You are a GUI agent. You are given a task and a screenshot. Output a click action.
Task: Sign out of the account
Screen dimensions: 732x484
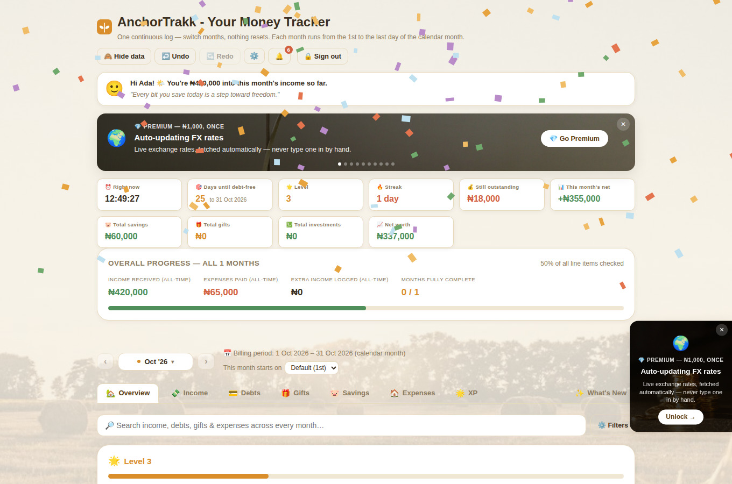click(322, 56)
